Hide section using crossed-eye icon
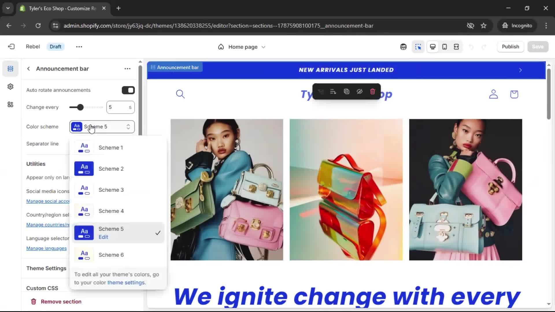The image size is (555, 312). click(x=359, y=92)
